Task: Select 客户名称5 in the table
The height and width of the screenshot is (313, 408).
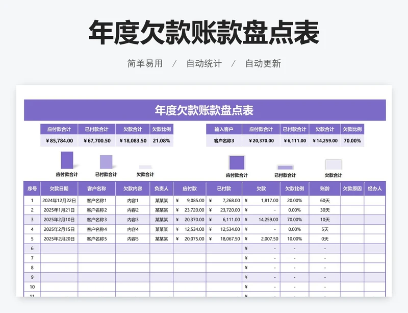Action: [x=97, y=239]
